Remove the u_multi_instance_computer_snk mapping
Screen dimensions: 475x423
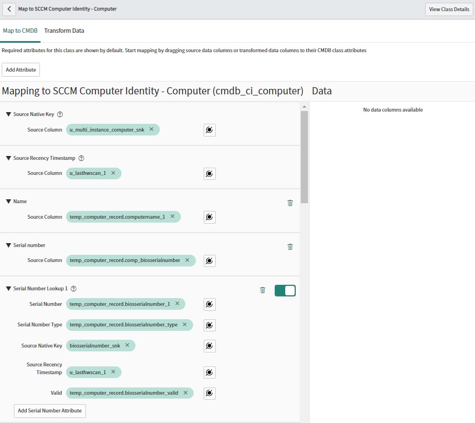[x=151, y=129]
